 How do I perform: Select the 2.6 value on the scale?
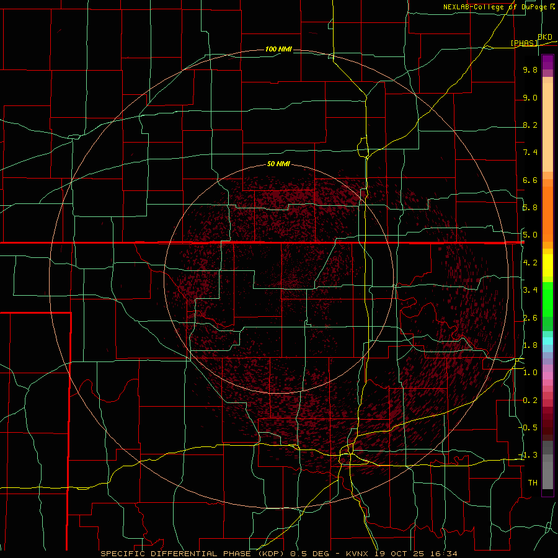point(530,318)
